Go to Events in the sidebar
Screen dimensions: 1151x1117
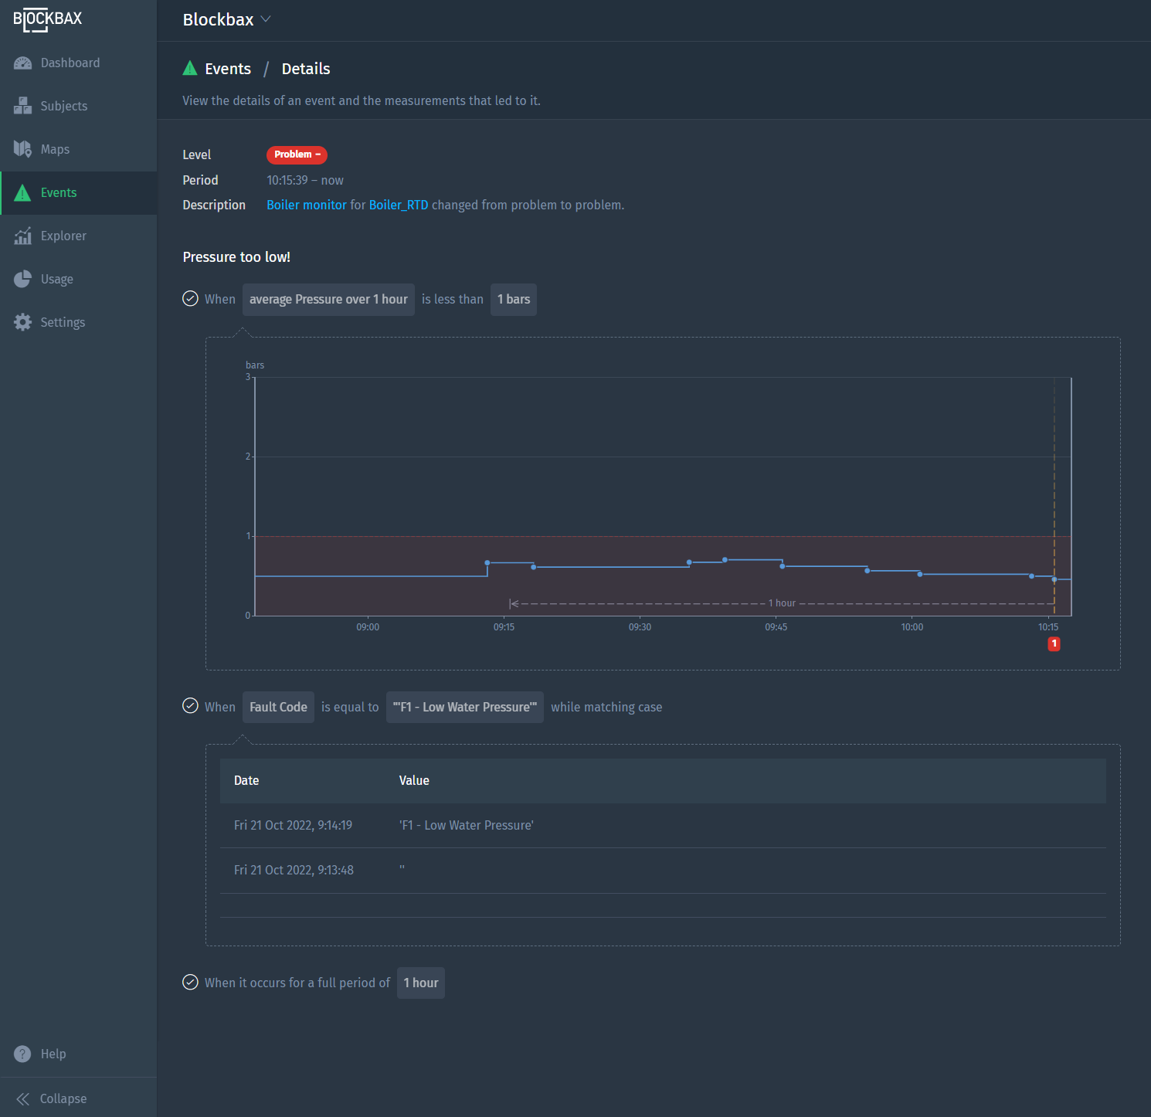pos(59,193)
